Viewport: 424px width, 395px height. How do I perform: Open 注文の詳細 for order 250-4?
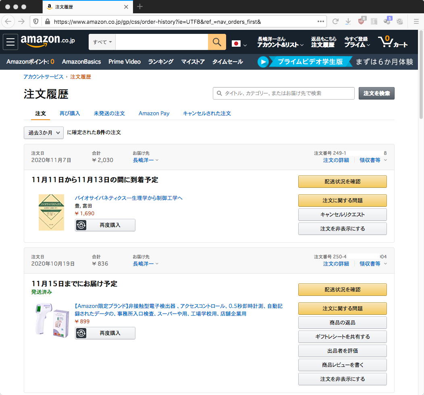[336, 264]
